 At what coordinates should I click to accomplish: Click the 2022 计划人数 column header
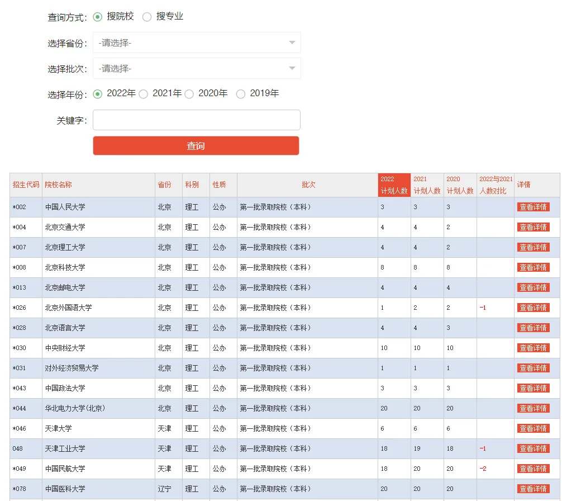[394, 185]
